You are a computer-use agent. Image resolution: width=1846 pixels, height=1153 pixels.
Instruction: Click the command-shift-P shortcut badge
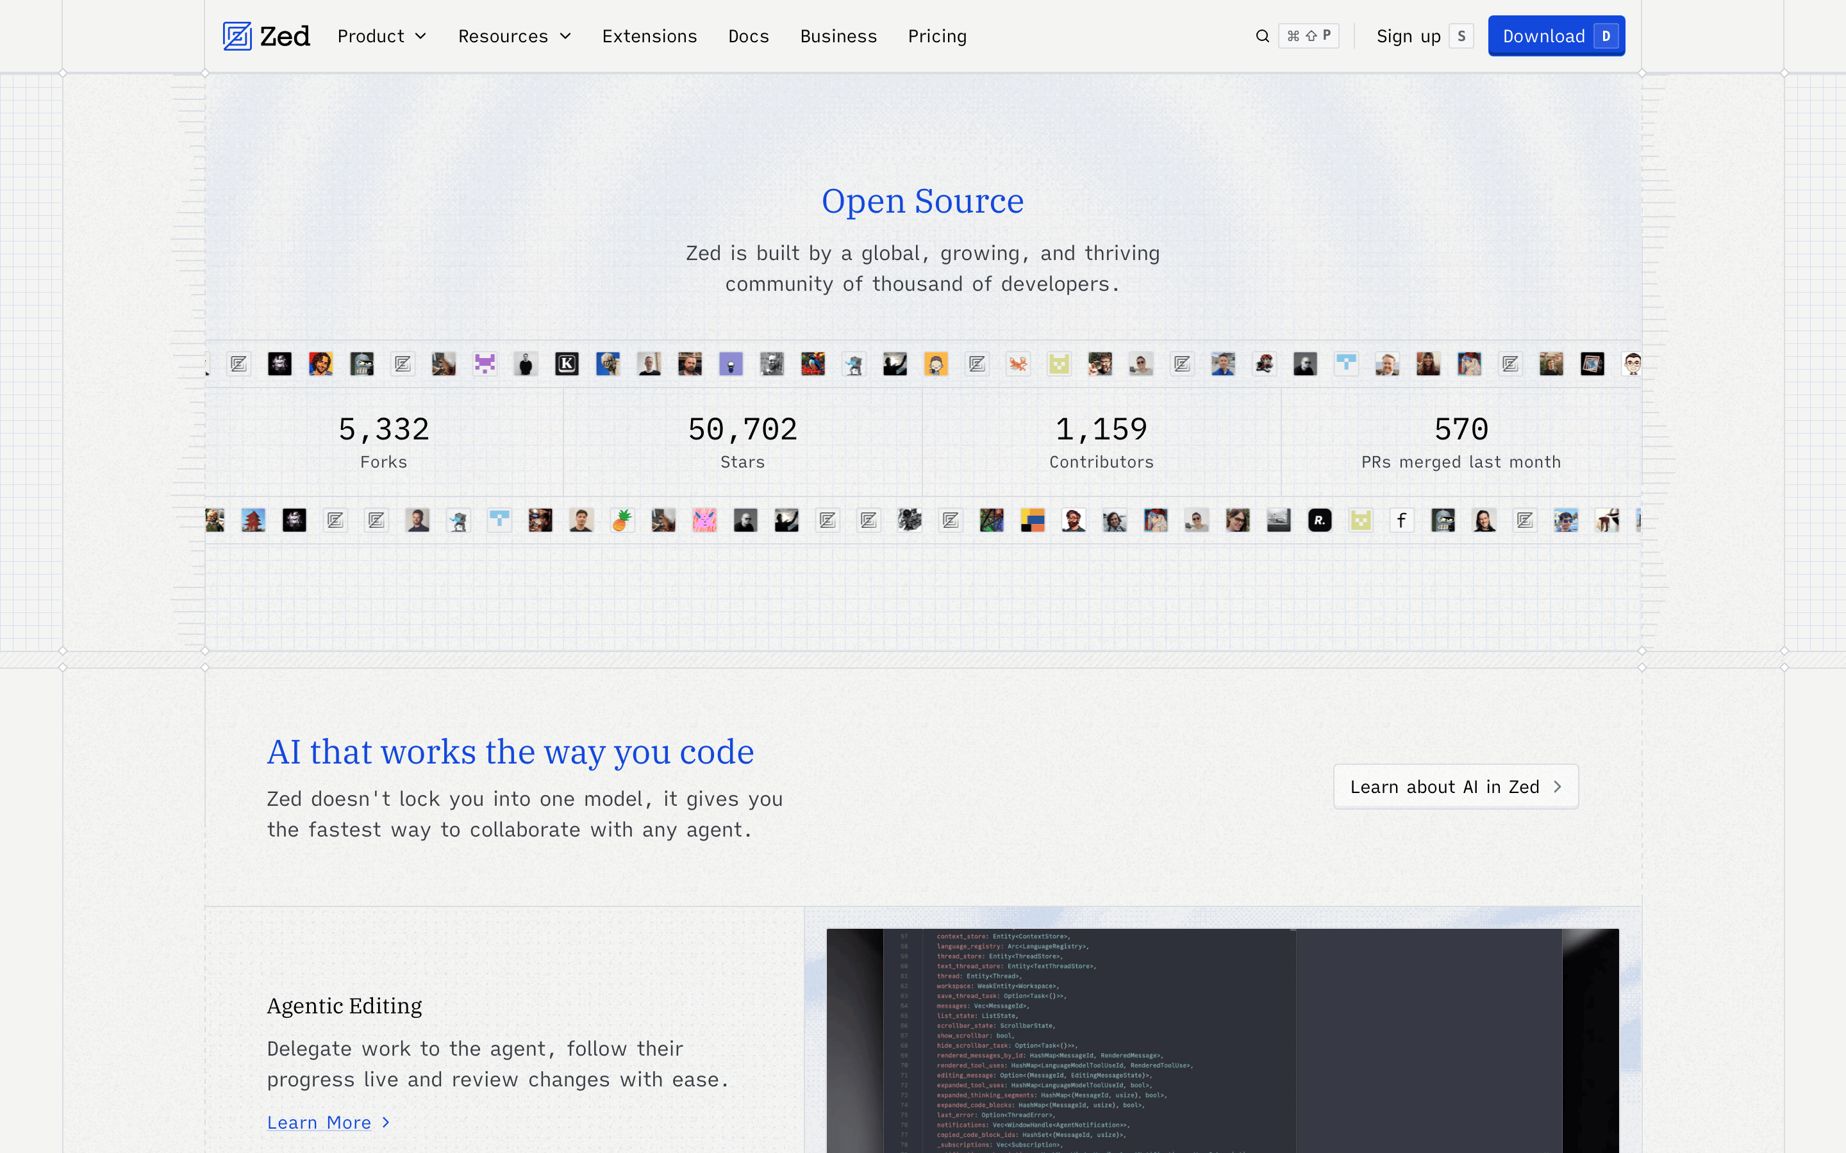tap(1308, 36)
